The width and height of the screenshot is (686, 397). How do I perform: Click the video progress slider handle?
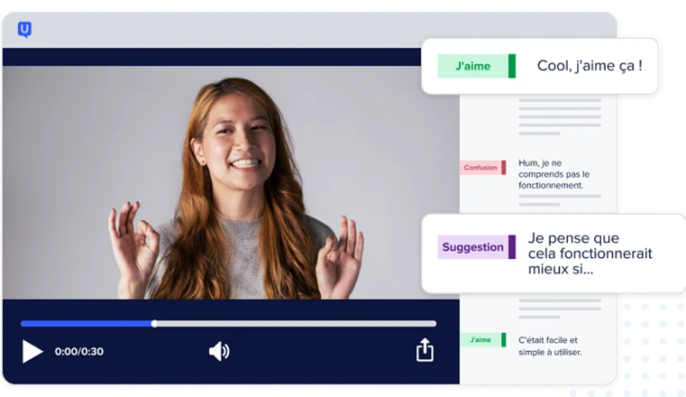155,323
